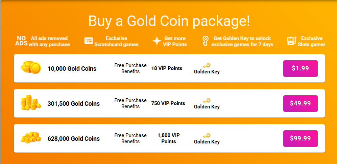
Task: Click the golden key icon in $1.99 package
Action: click(207, 65)
